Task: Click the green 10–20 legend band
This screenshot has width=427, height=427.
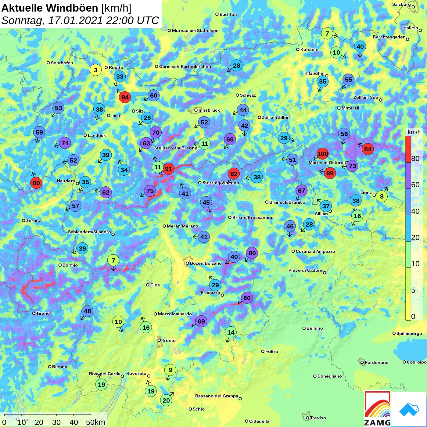Action: [408, 255]
